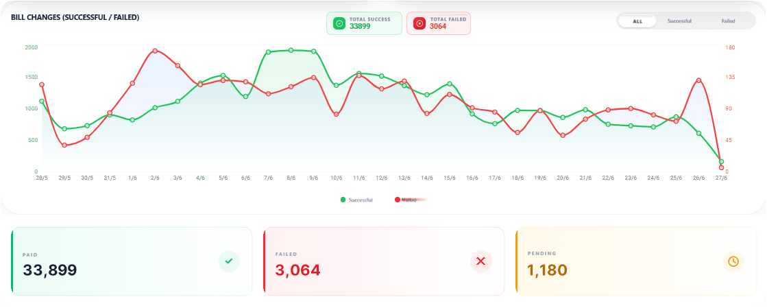Select the Failed 3,064 summary card
Viewport: 767px width, 308px height.
384,261
